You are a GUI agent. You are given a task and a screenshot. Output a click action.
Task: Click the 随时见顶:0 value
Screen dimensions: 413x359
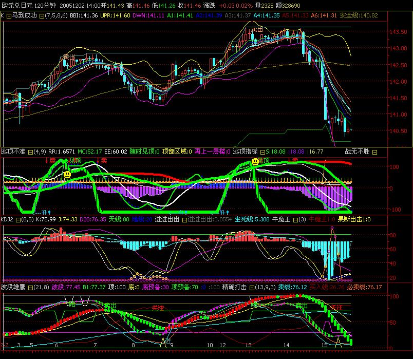pyautogui.click(x=144, y=152)
